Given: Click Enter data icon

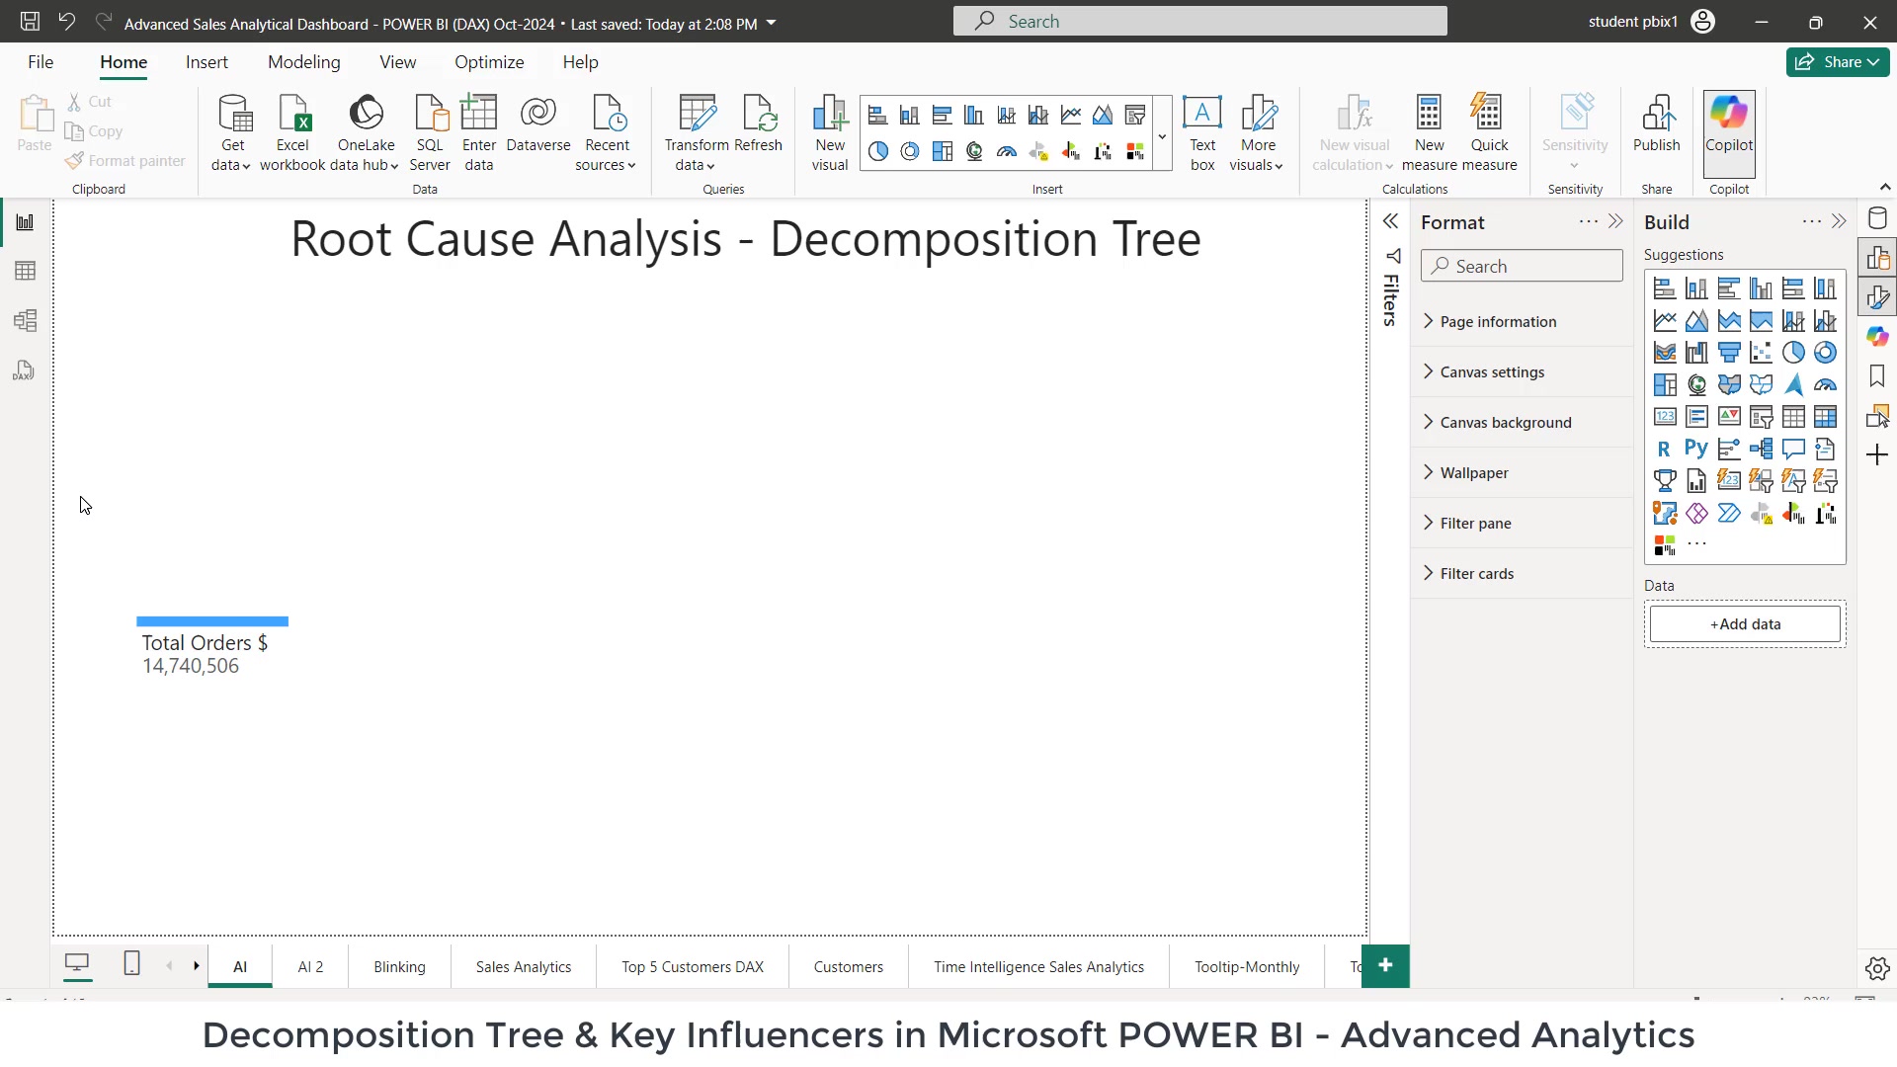Looking at the screenshot, I should coord(479,133).
